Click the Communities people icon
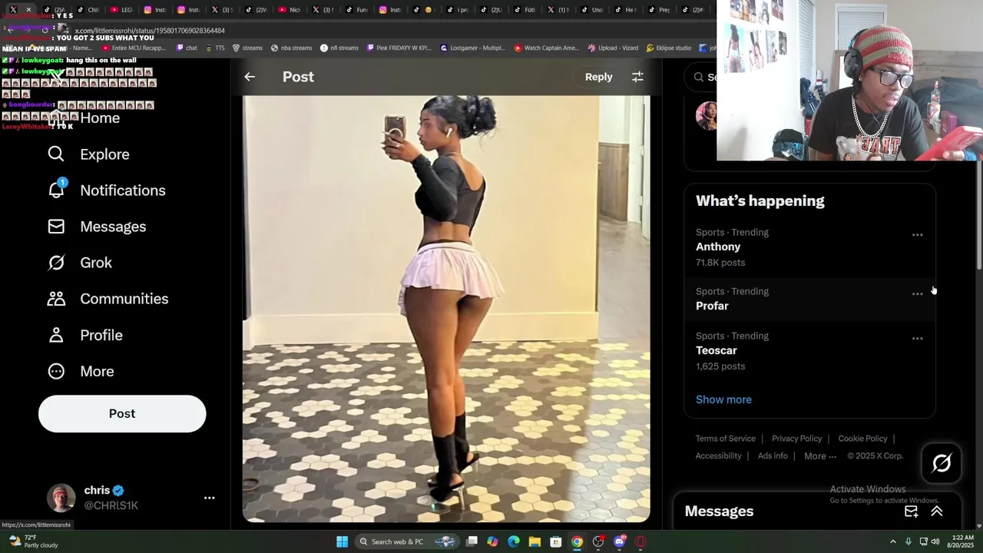Viewport: 983px width, 553px height. [56, 299]
